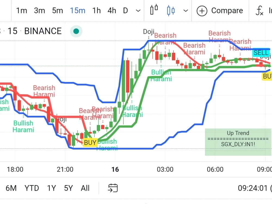Switch to the 1h timeframe tab
The height and width of the screenshot is (204, 272).
click(96, 10)
